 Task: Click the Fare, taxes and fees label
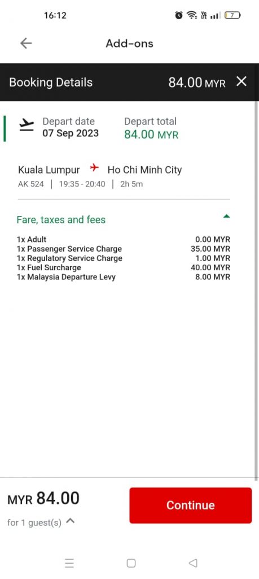61,220
